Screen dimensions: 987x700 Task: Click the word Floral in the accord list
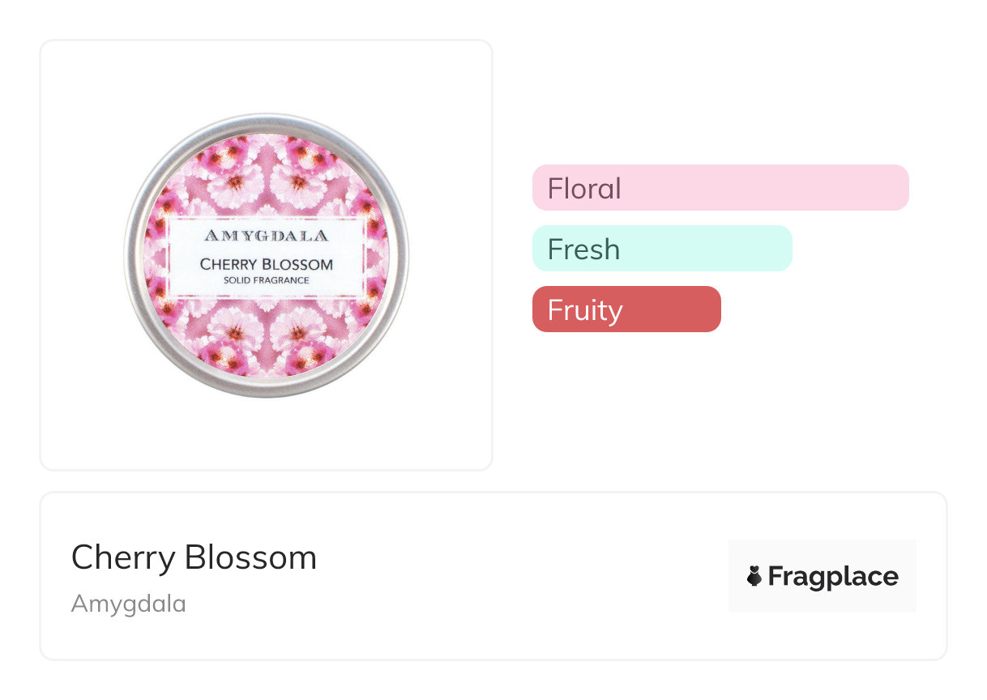click(584, 189)
